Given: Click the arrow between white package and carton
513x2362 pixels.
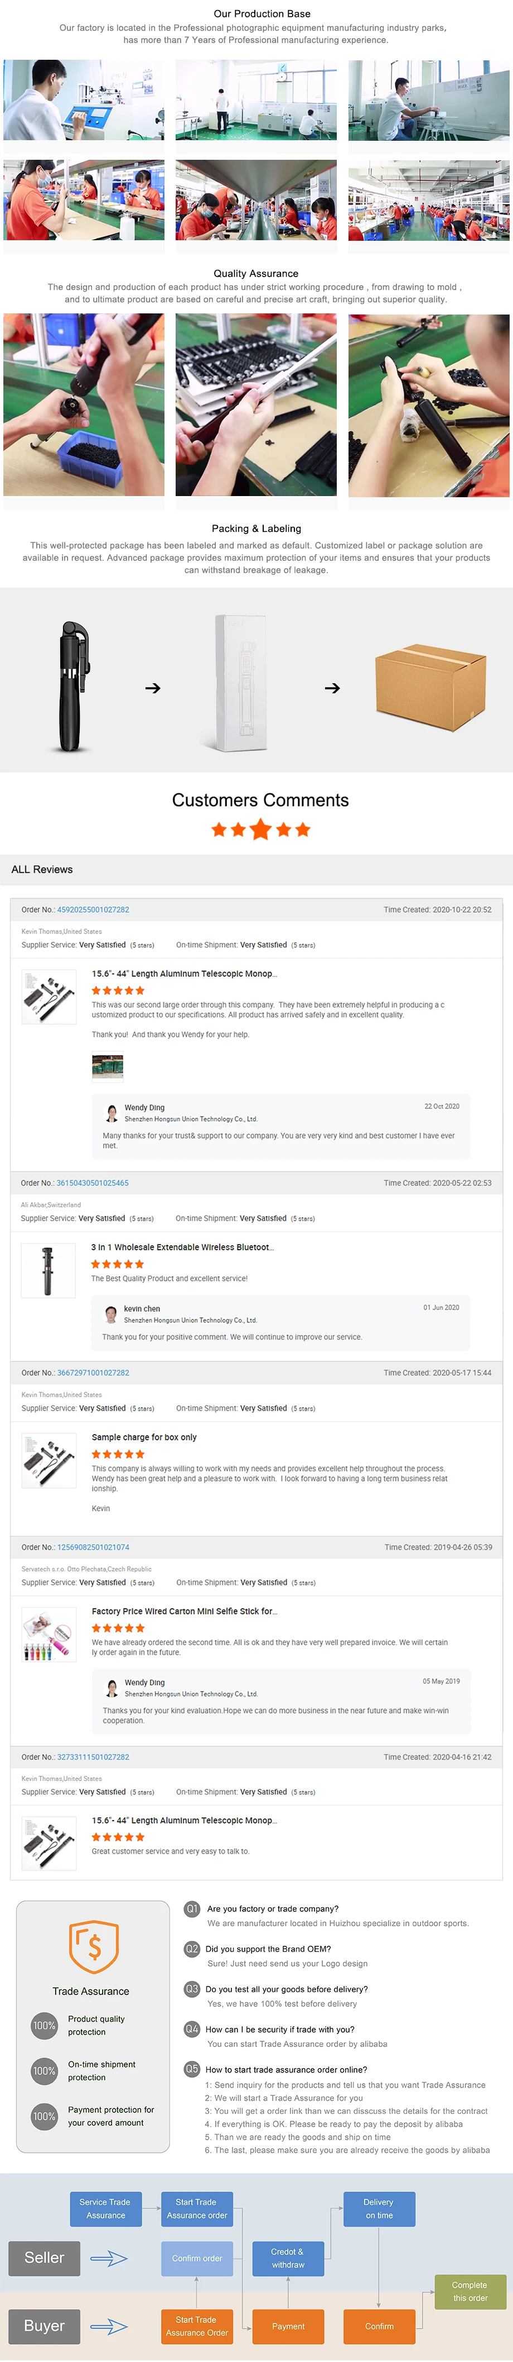Looking at the screenshot, I should 333,688.
